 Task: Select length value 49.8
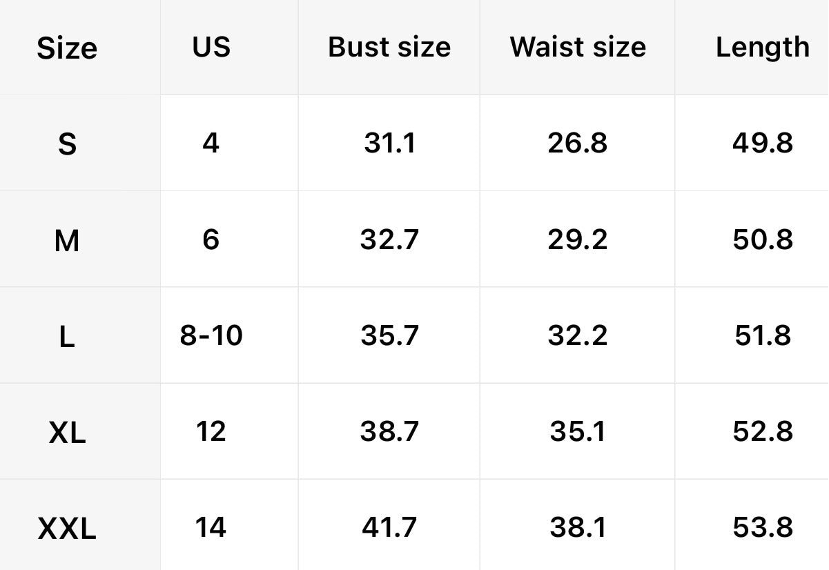pyautogui.click(x=762, y=144)
